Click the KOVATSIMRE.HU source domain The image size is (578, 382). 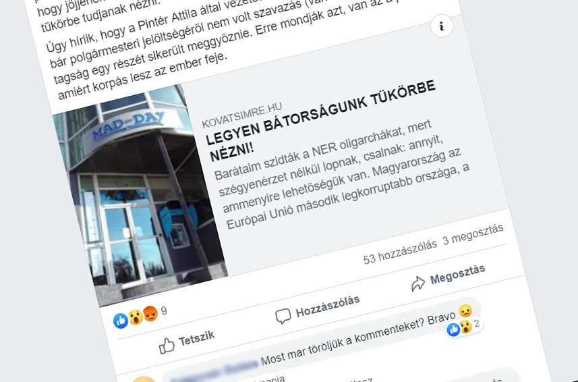(x=242, y=115)
